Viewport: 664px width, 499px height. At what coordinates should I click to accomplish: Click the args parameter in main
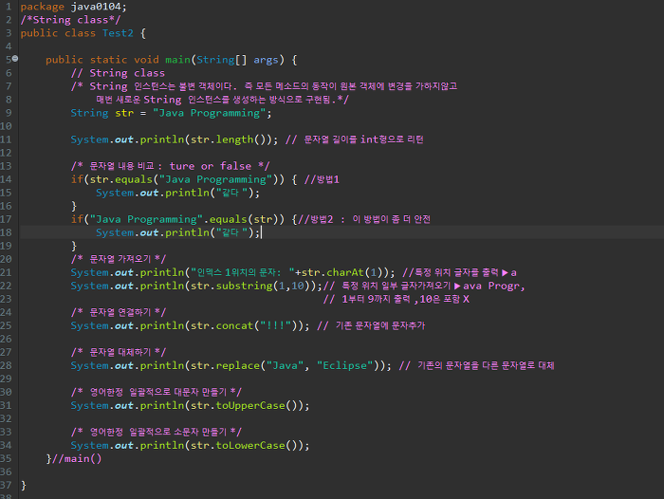(266, 60)
